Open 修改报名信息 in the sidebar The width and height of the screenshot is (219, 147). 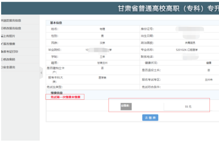(x=11, y=28)
